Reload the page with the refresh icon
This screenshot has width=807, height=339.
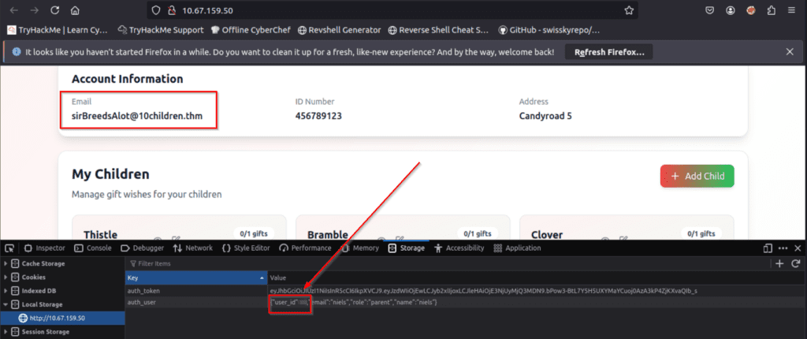[54, 11]
